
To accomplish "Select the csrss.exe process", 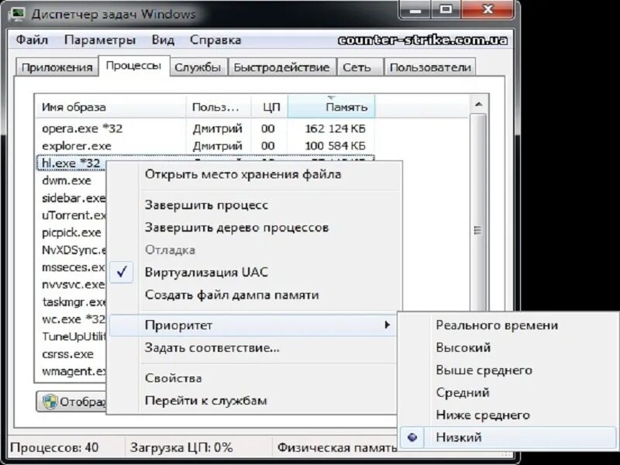I will tap(67, 354).
